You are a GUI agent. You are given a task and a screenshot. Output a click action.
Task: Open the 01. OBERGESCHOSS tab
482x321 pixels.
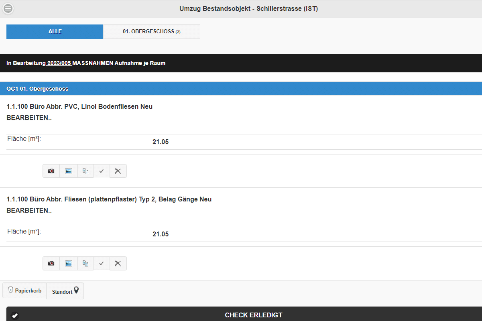click(x=151, y=31)
